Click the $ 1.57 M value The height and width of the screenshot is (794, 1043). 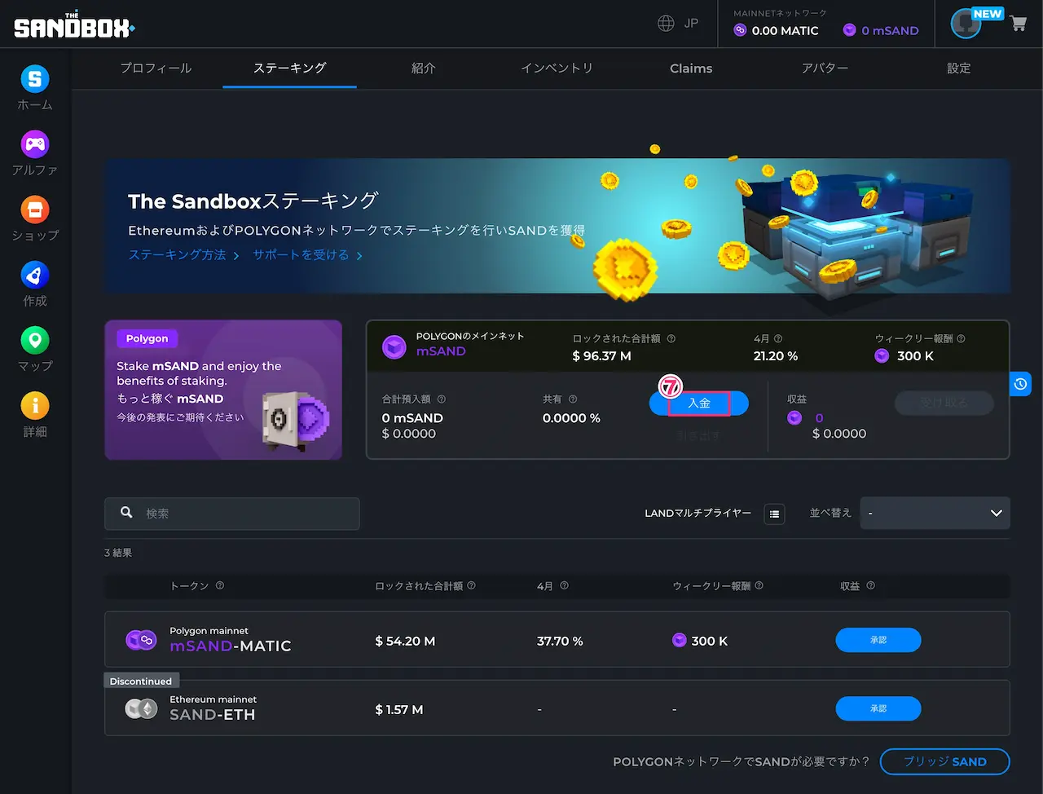point(399,710)
